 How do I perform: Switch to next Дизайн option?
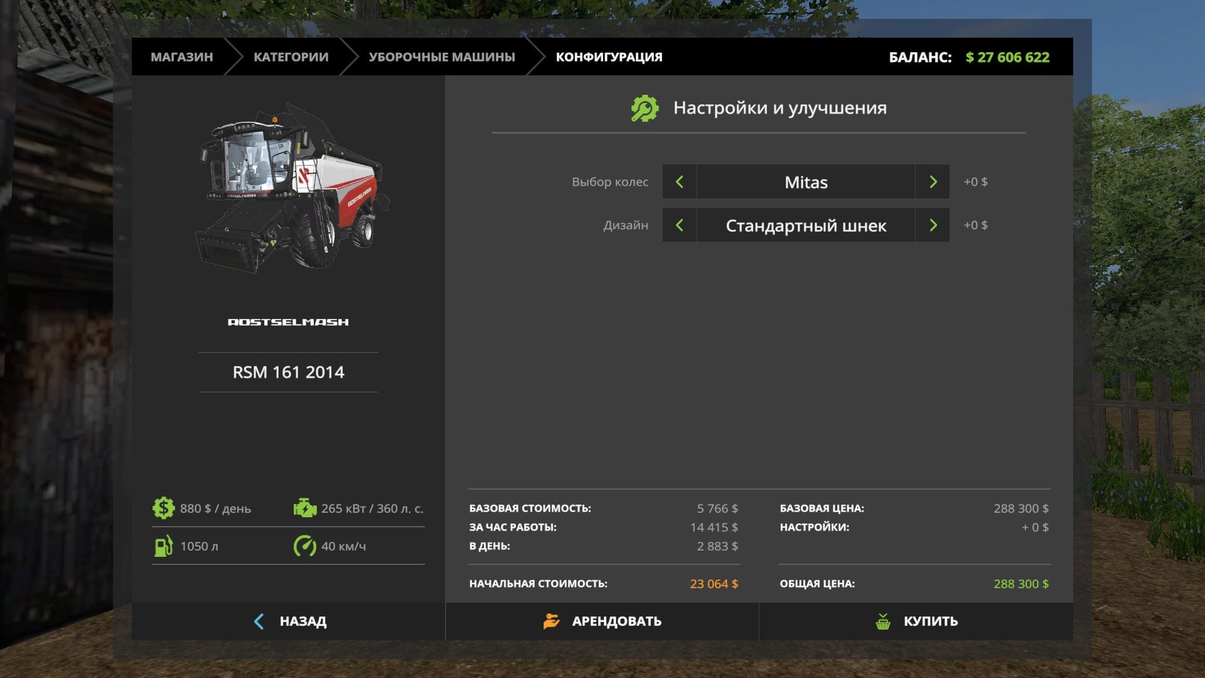pyautogui.click(x=933, y=226)
